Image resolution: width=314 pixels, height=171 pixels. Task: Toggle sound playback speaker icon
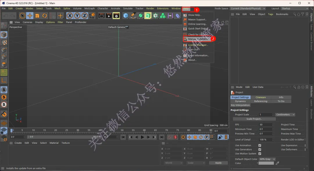(x=220, y=137)
